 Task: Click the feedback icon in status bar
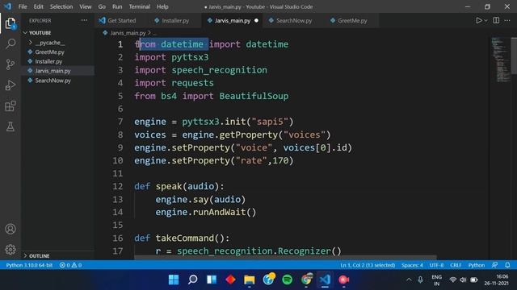coord(494,265)
